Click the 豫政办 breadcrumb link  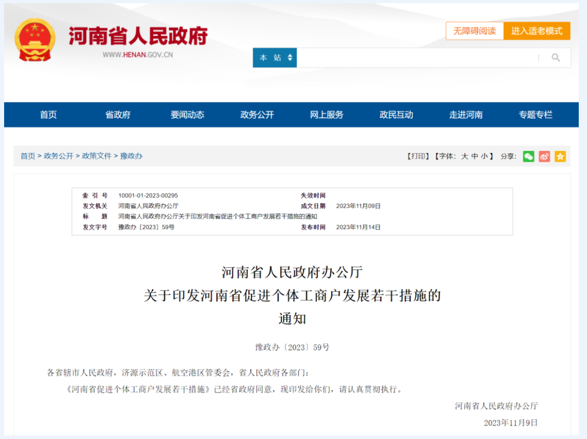coord(131,156)
